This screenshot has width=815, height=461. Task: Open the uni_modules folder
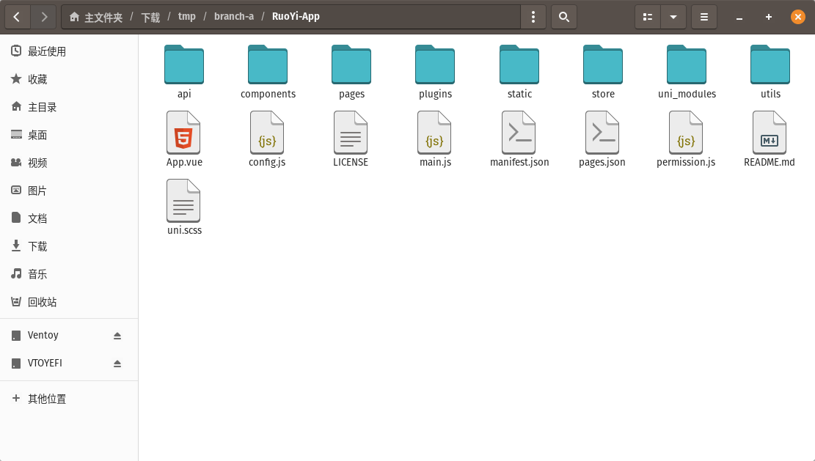[686, 65]
